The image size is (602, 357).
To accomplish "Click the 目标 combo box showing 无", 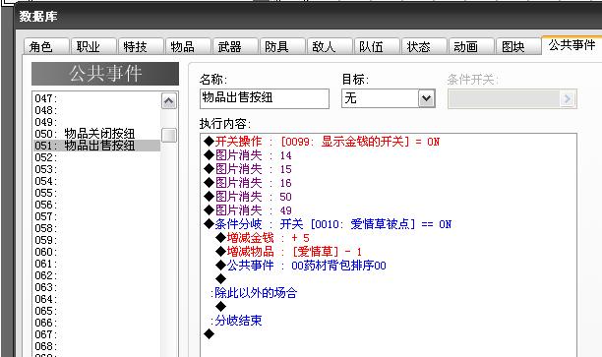I will (389, 98).
